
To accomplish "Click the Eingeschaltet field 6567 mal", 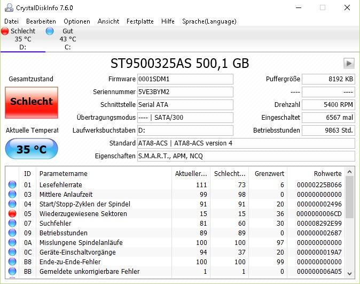I will tap(328, 118).
